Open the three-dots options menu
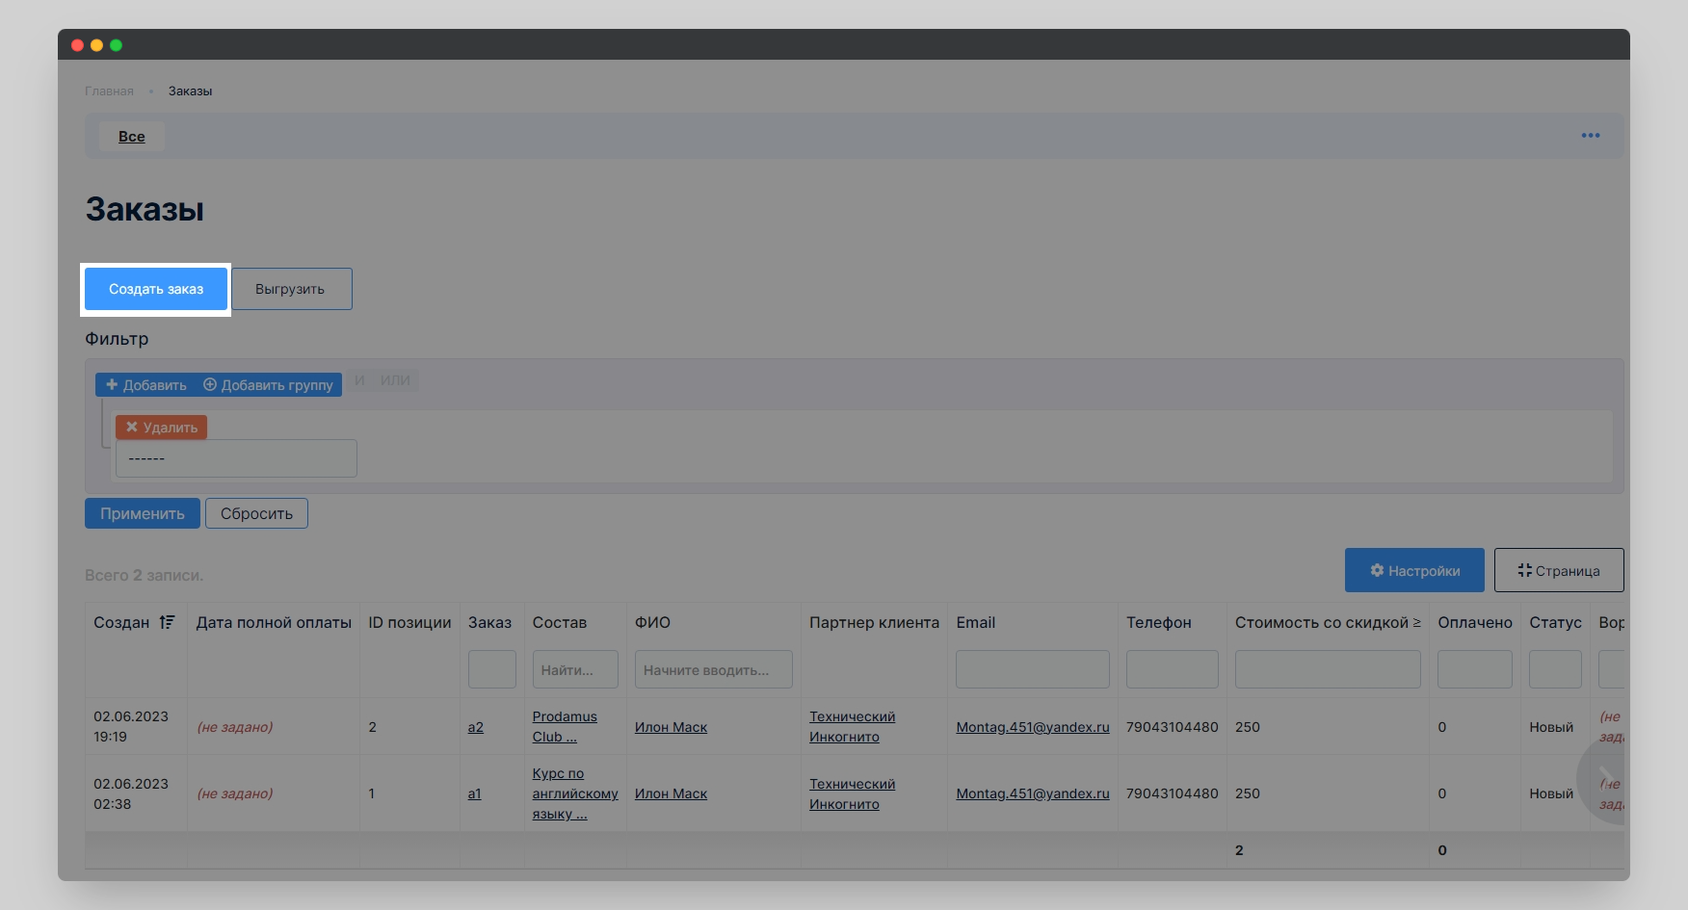 click(x=1590, y=136)
